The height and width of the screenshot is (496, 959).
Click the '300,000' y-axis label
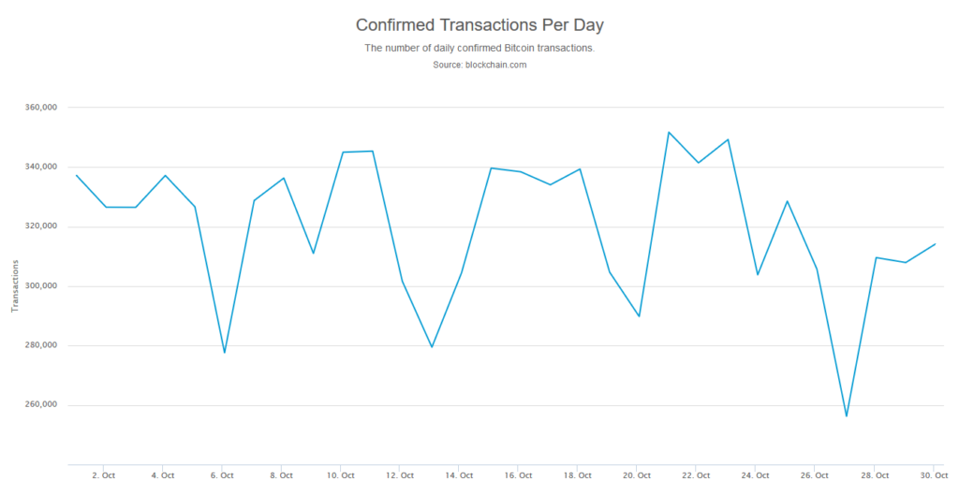pos(43,286)
